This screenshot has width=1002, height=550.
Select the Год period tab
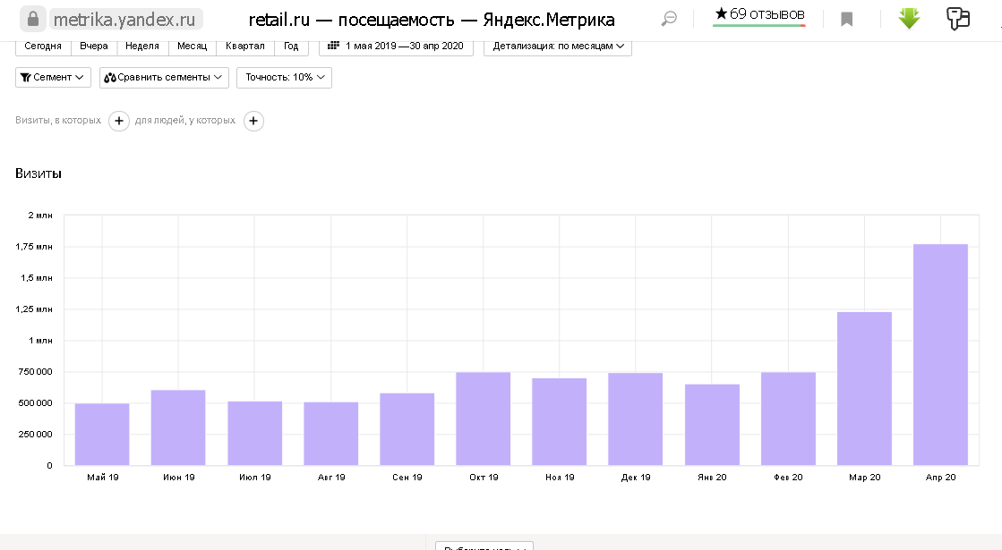coord(291,47)
